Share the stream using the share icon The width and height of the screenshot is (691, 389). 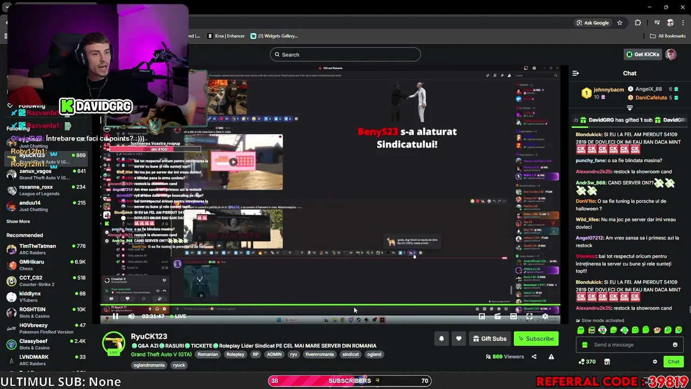(x=534, y=357)
